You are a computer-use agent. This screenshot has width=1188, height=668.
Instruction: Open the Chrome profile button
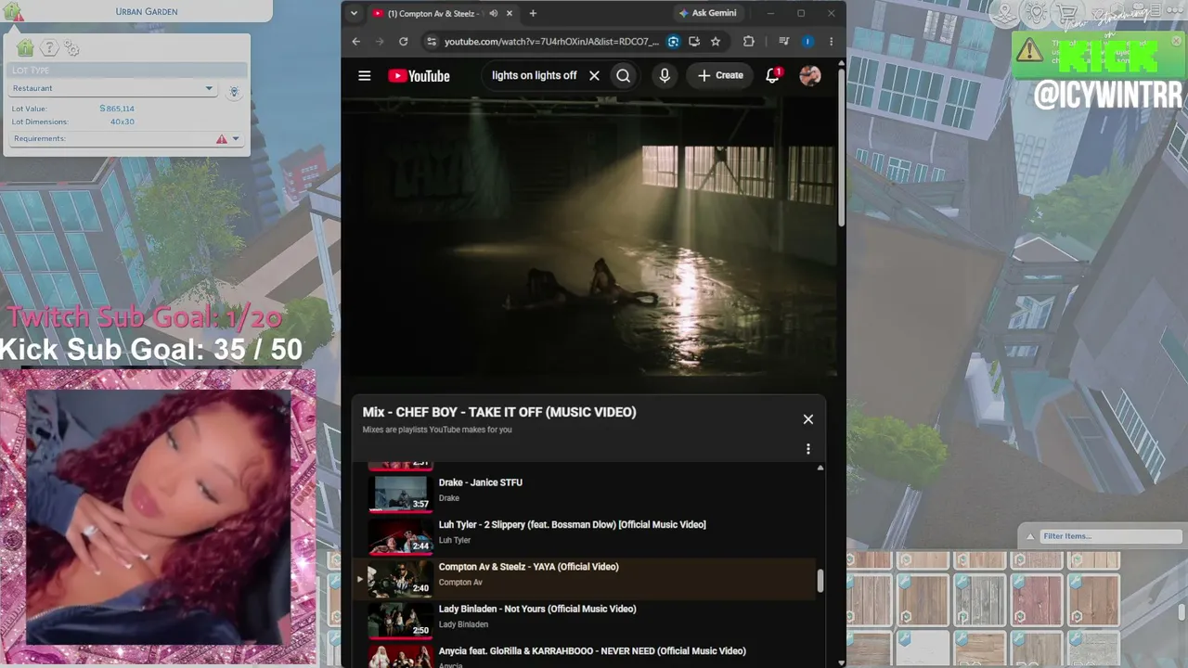[807, 42]
